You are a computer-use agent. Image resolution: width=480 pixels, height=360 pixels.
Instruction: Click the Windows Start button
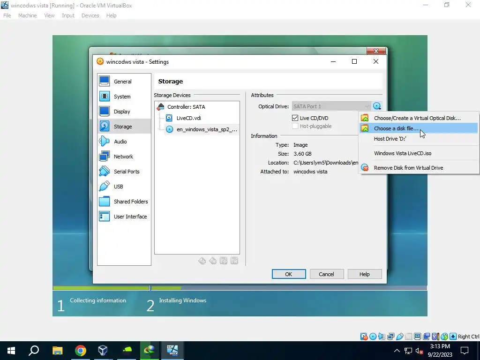11,351
